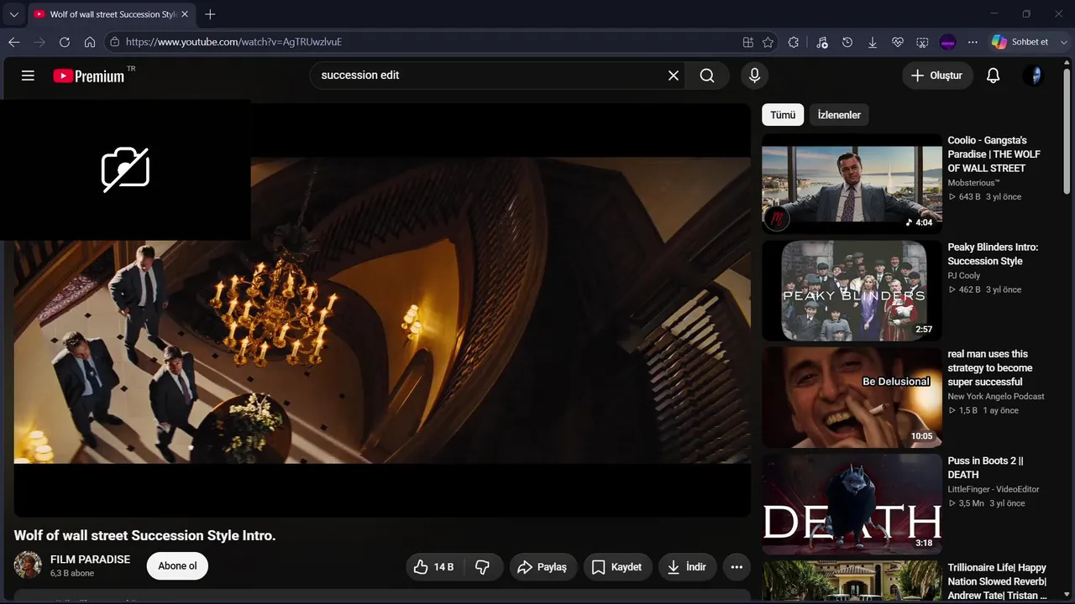Open PJ Cooly channel name
This screenshot has width=1075, height=604.
tap(964, 276)
